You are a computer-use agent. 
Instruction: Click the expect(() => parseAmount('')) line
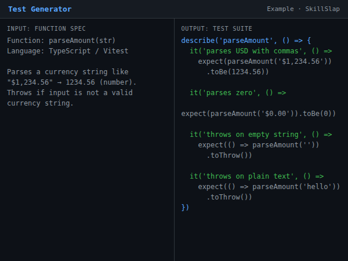[x=258, y=145]
